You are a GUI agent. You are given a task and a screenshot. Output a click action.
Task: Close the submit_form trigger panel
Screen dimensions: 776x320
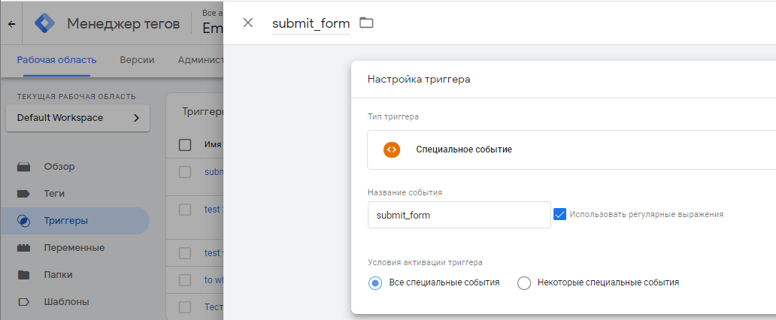(x=248, y=23)
